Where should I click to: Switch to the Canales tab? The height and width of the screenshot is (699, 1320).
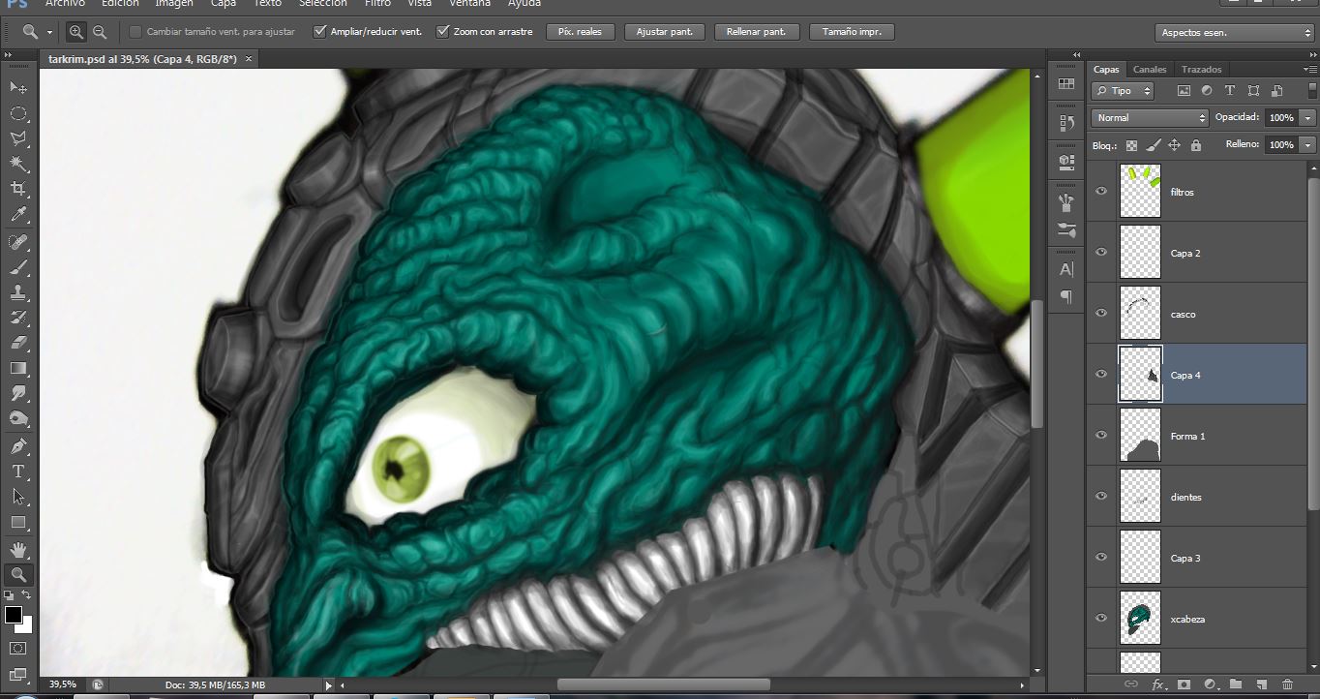[1149, 69]
